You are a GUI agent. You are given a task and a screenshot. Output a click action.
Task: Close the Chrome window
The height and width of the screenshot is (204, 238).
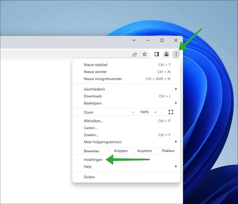176,40
